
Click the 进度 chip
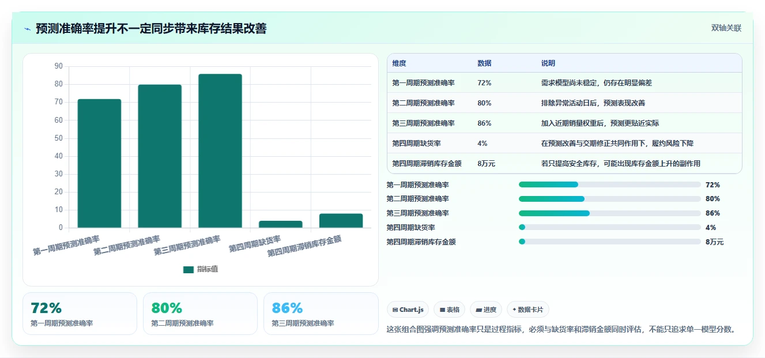pyautogui.click(x=486, y=310)
